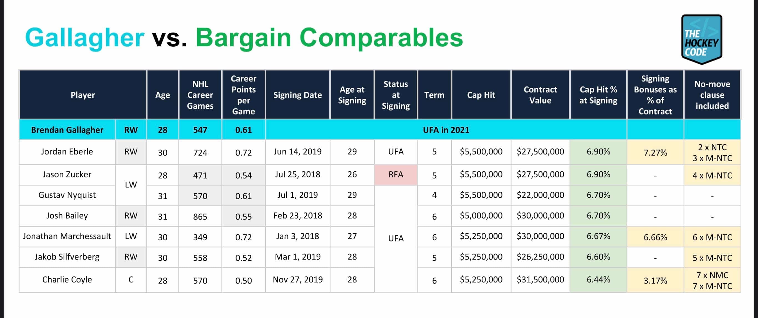The image size is (758, 318).
Task: Select the Cap Hit % at Signing header
Action: coord(598,95)
